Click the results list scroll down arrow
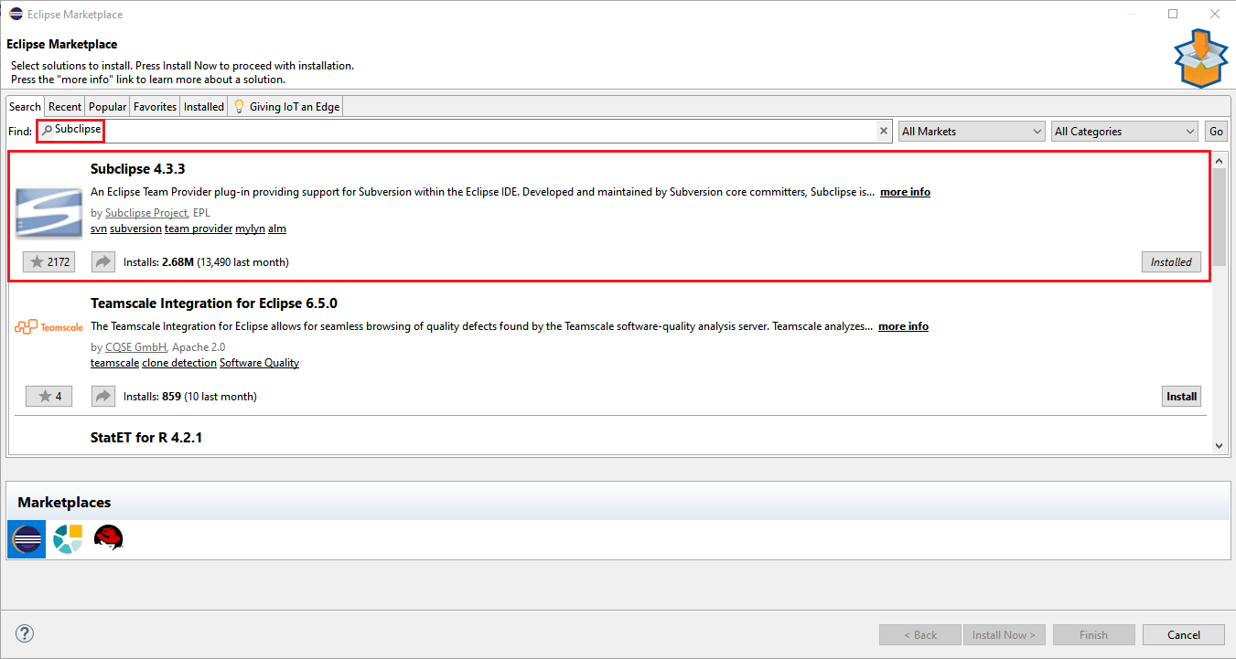The width and height of the screenshot is (1236, 659). pos(1219,445)
